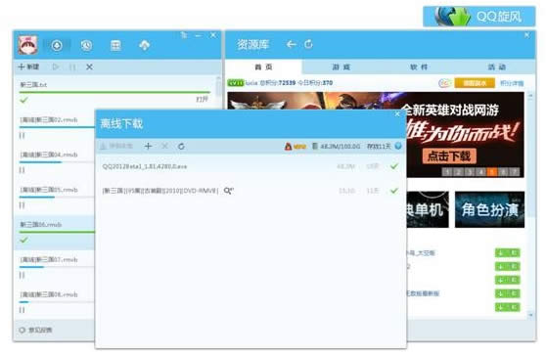Switch to the 活动 tab
The height and width of the screenshot is (356, 546).
click(496, 67)
